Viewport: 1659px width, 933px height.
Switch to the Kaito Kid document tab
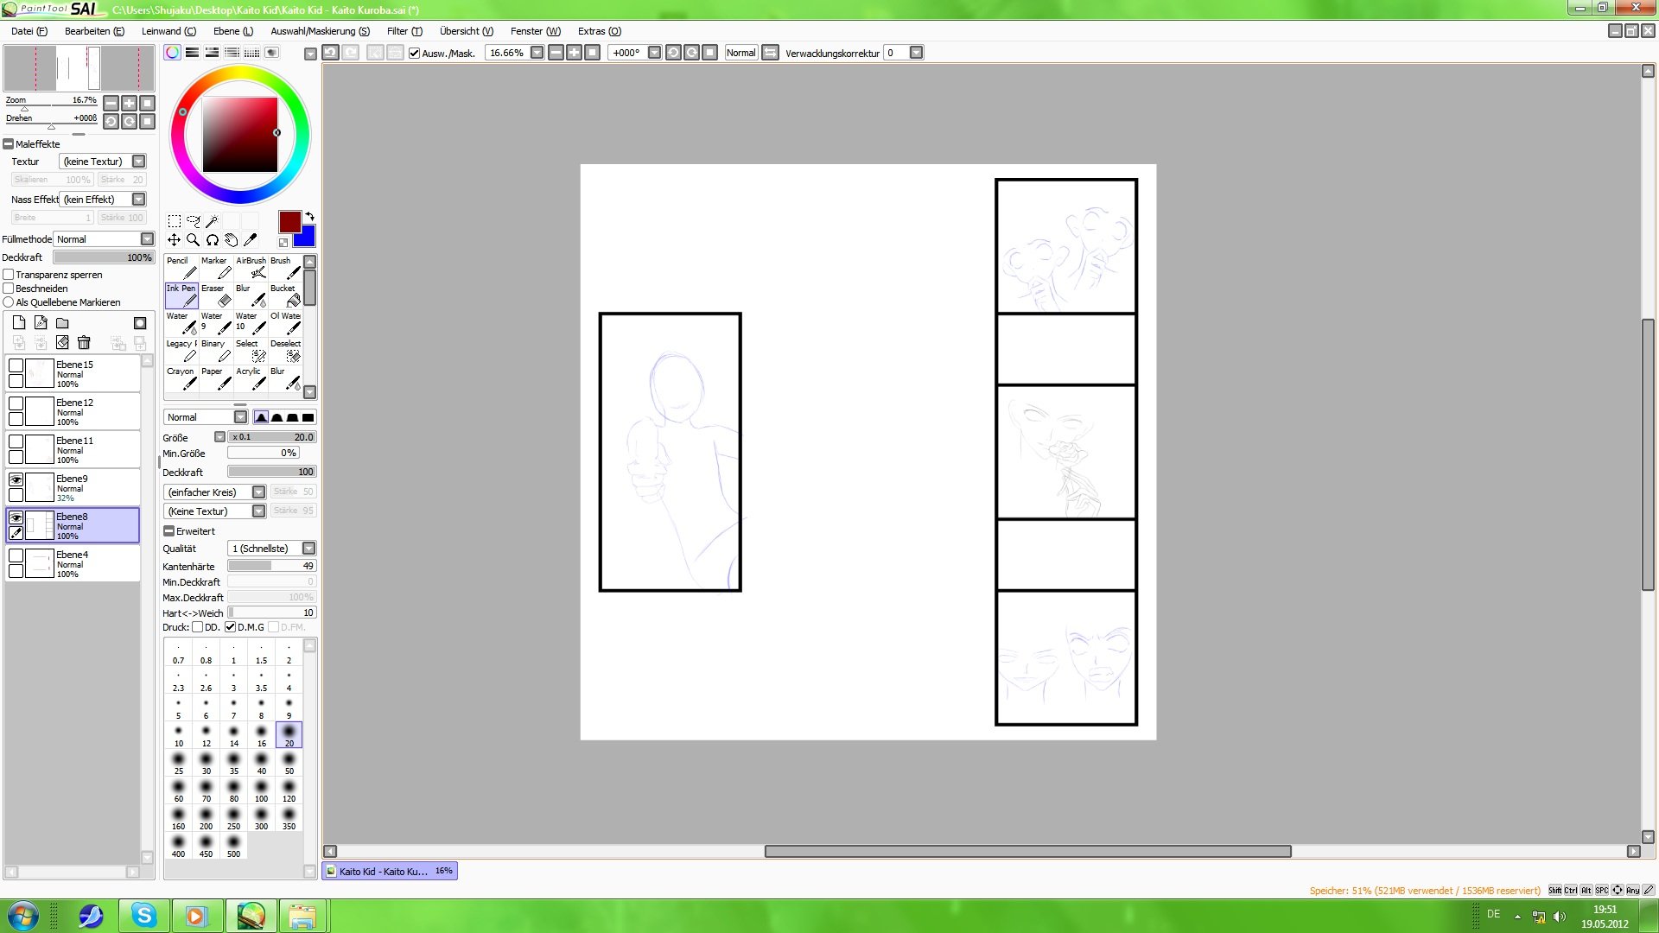point(390,871)
